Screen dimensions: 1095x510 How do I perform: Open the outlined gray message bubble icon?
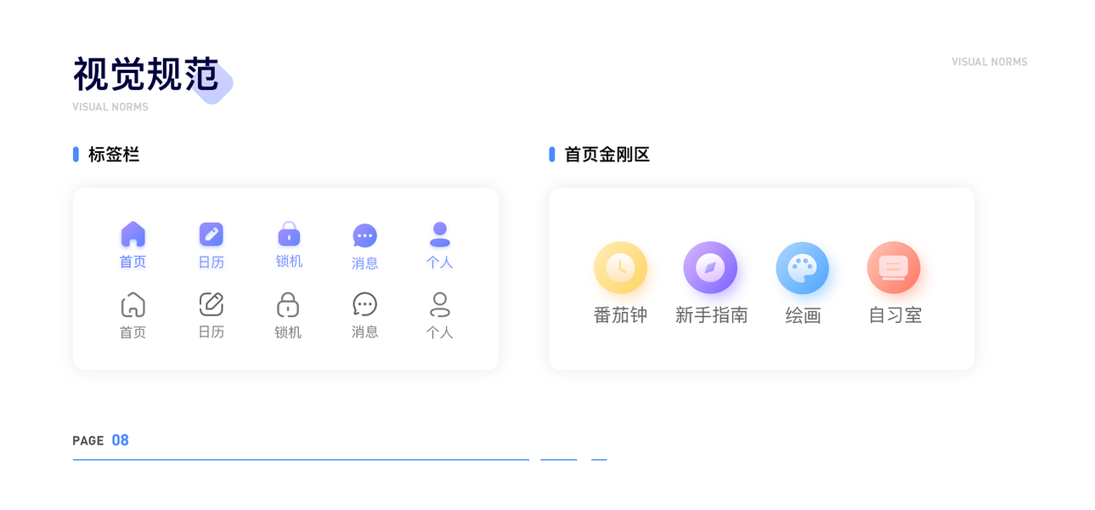364,304
